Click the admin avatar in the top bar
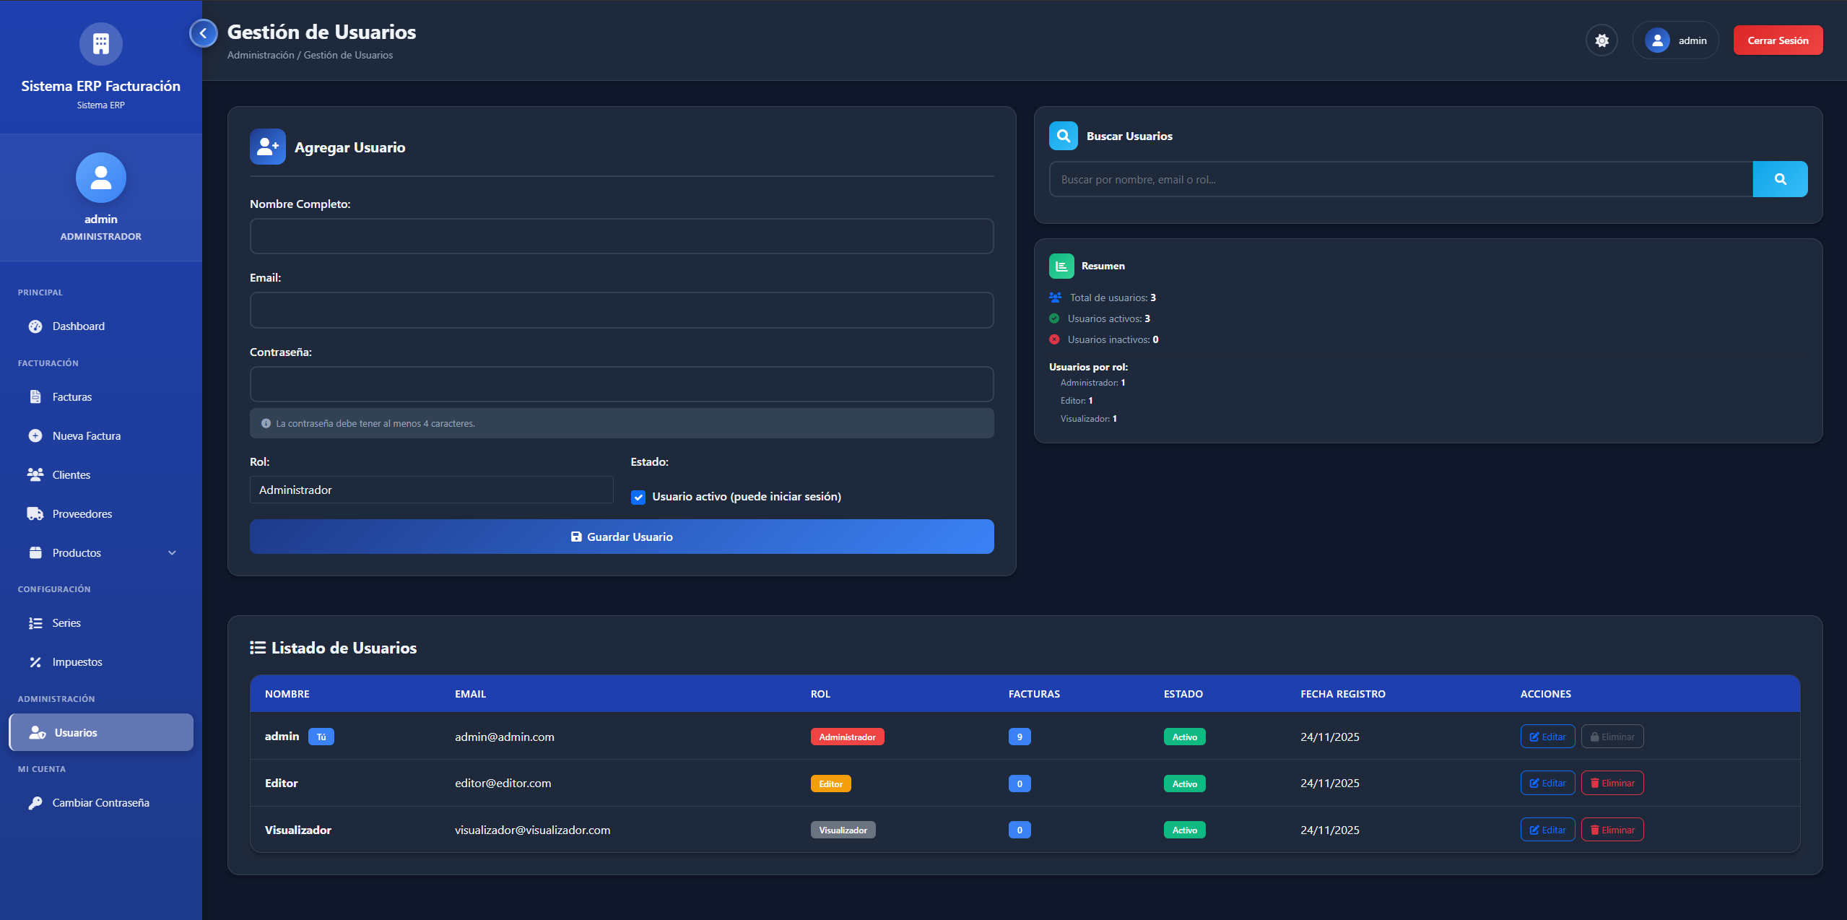The width and height of the screenshot is (1847, 920). coord(1657,40)
